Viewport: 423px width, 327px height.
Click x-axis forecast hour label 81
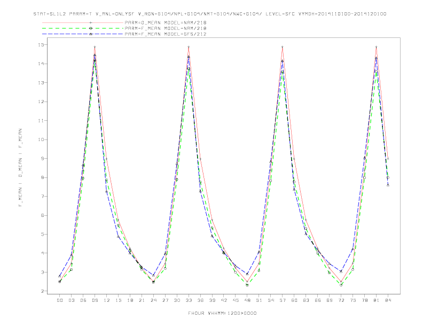coord(377,300)
